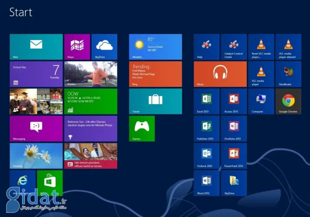Open Excel 2013
Viewport: 310px width, 217px height.
tap(206, 101)
